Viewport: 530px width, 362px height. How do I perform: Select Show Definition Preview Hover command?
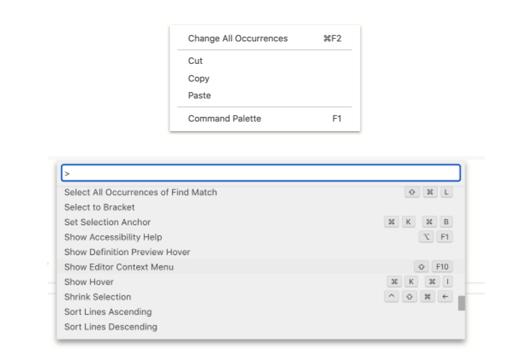(x=127, y=252)
